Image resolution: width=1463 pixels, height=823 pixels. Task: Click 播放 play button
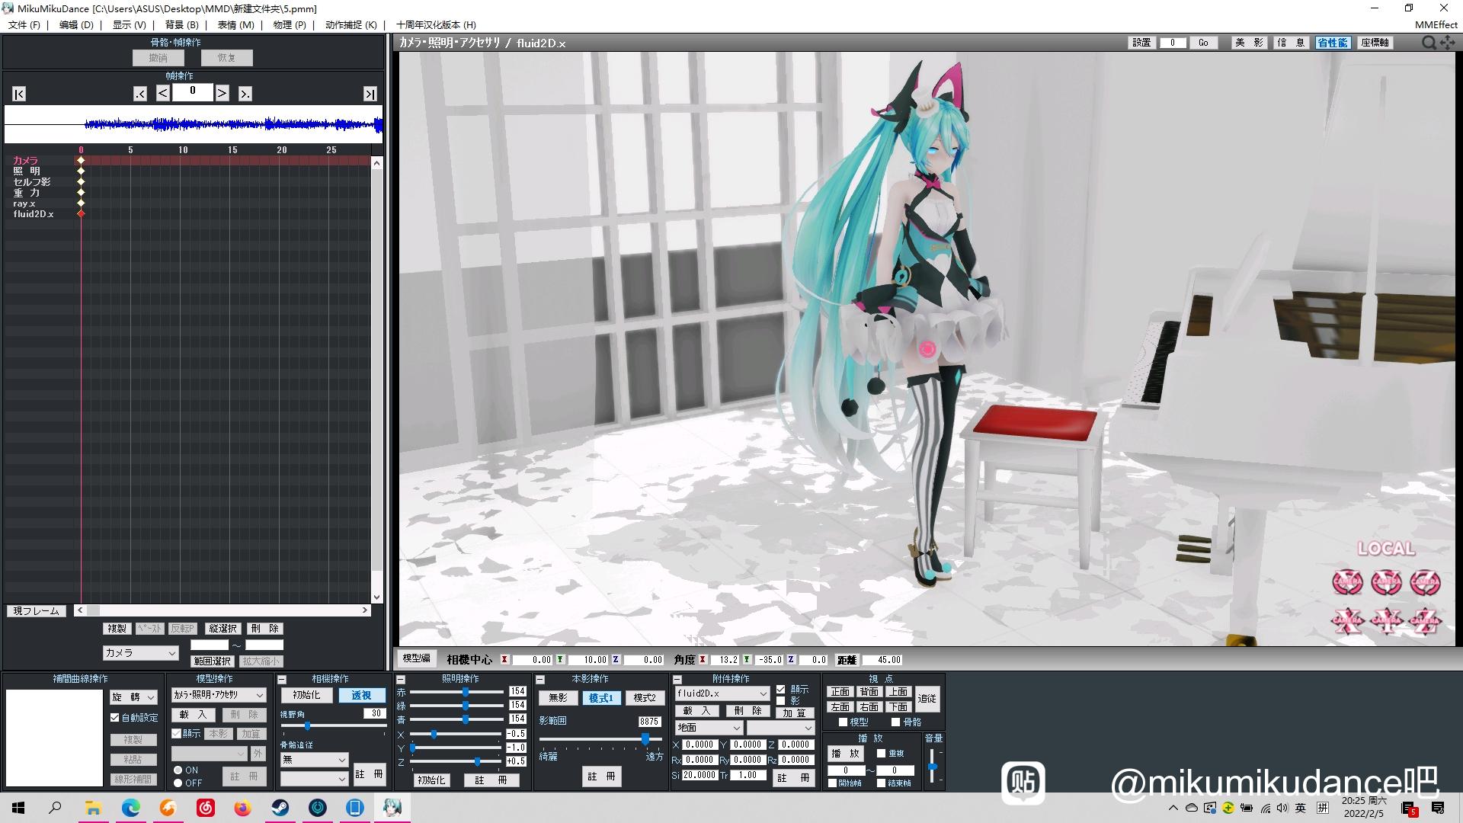[x=845, y=754]
